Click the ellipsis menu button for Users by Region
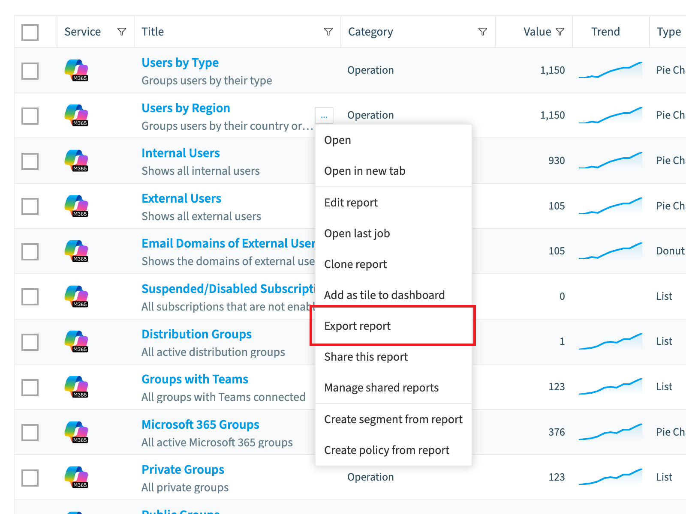The height and width of the screenshot is (514, 686). 324,115
